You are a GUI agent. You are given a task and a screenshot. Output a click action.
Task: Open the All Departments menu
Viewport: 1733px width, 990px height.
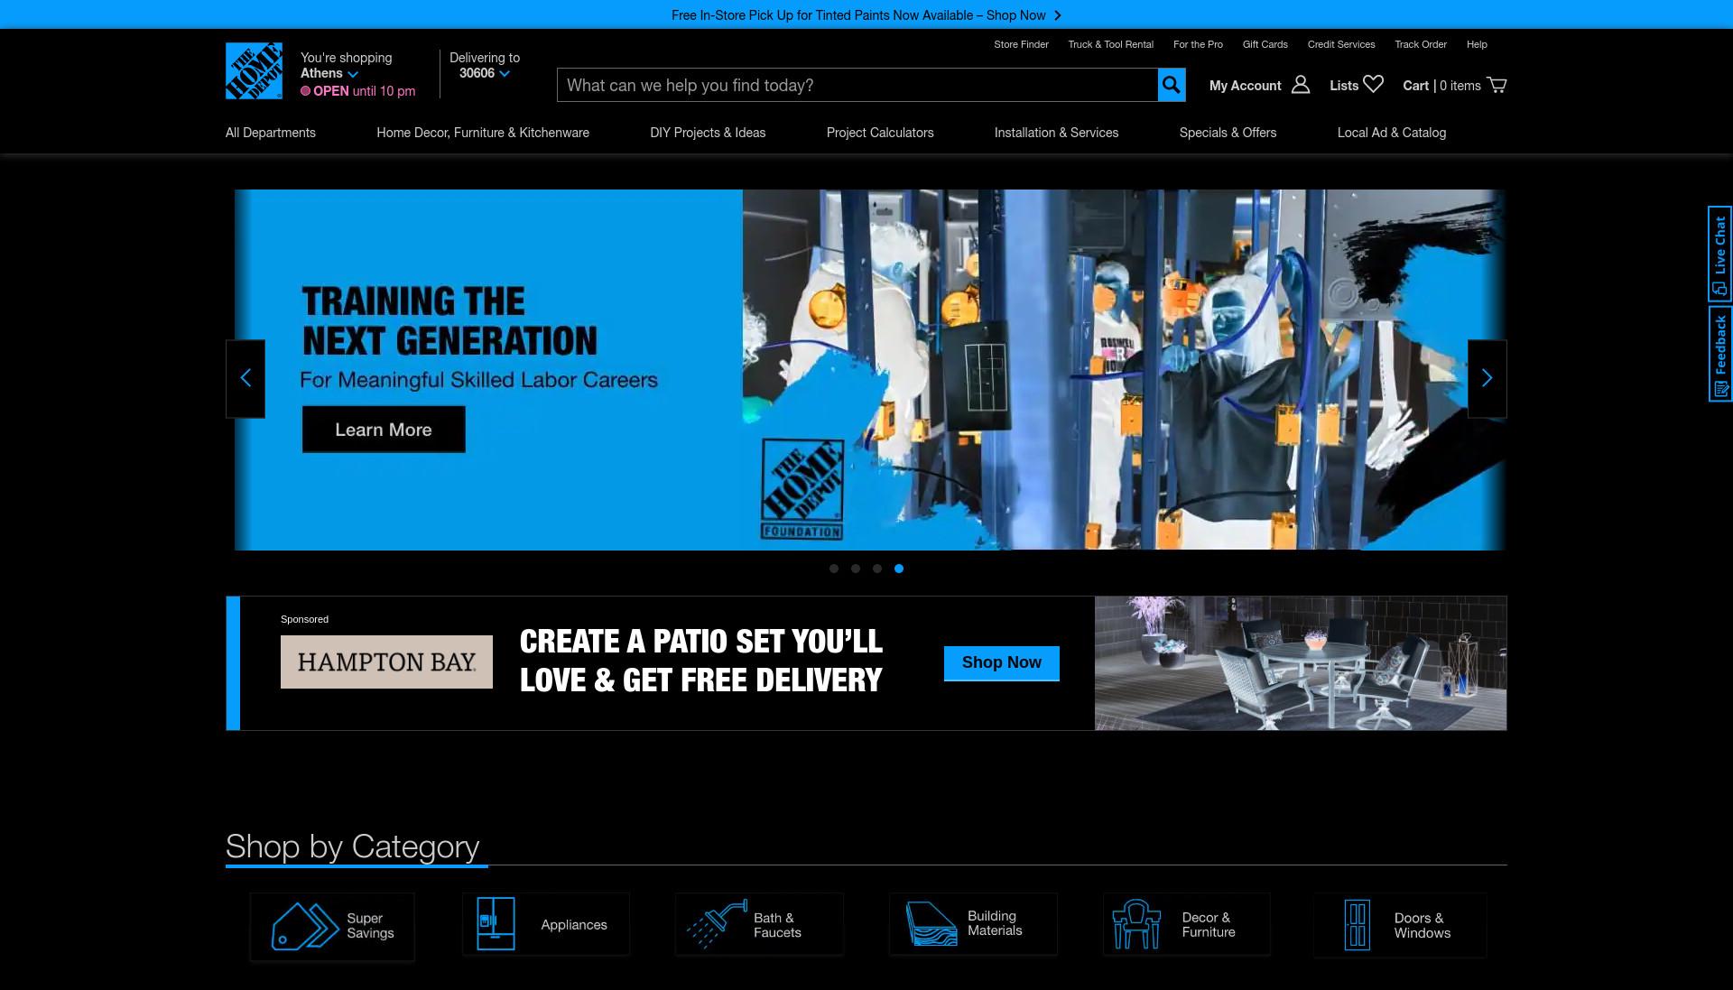coord(271,133)
